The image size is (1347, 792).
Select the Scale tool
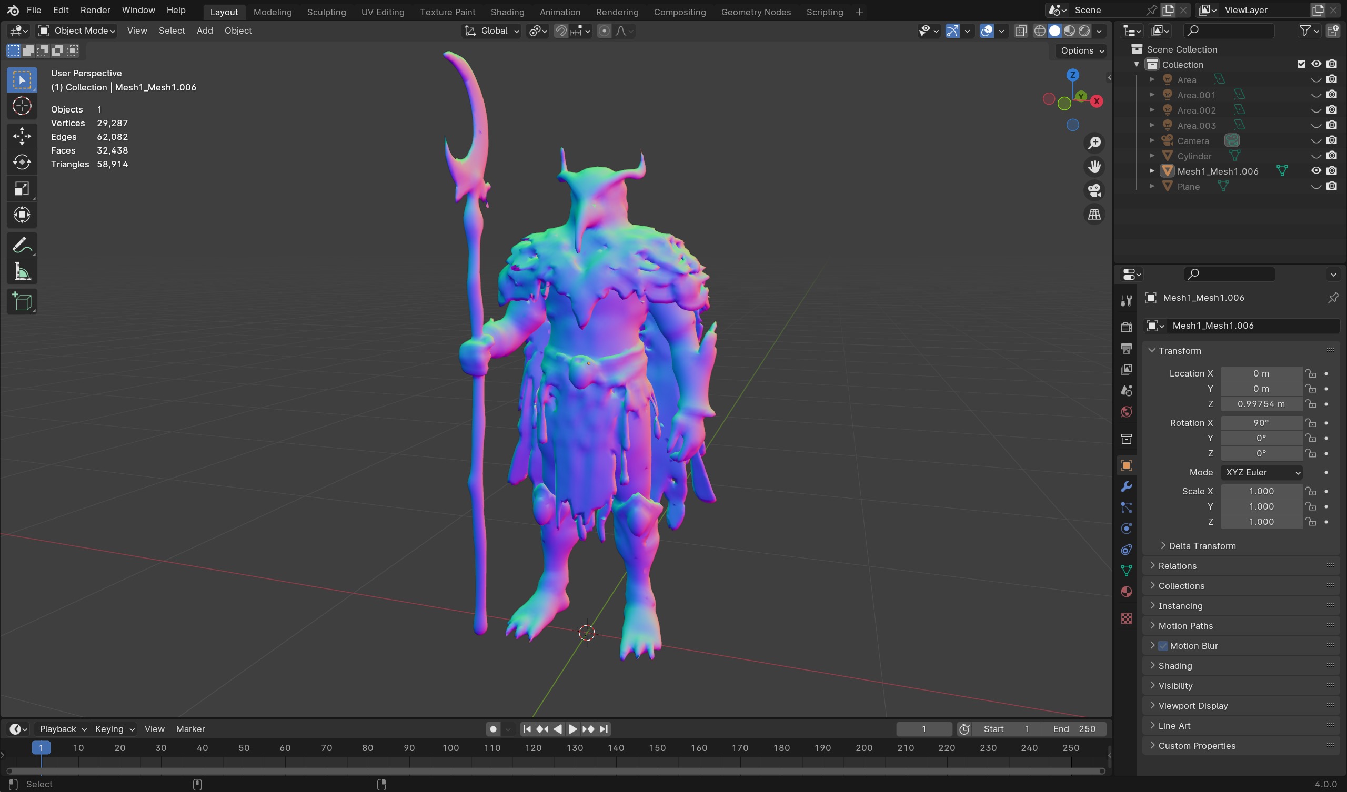pyautogui.click(x=22, y=189)
